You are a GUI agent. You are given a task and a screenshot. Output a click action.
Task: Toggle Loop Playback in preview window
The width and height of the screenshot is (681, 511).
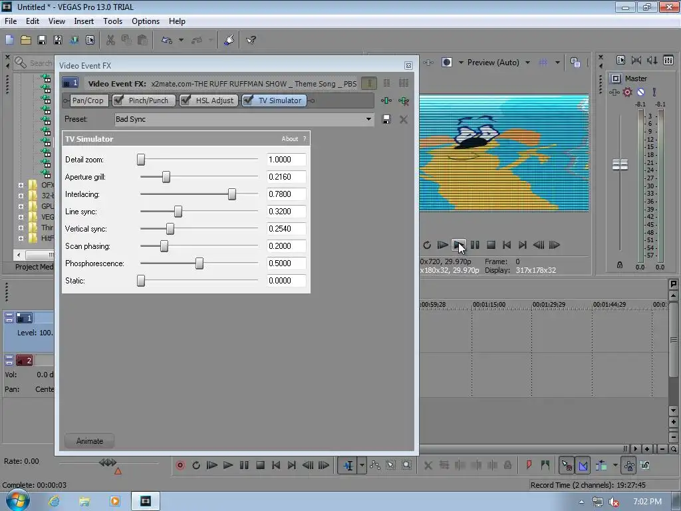point(427,245)
